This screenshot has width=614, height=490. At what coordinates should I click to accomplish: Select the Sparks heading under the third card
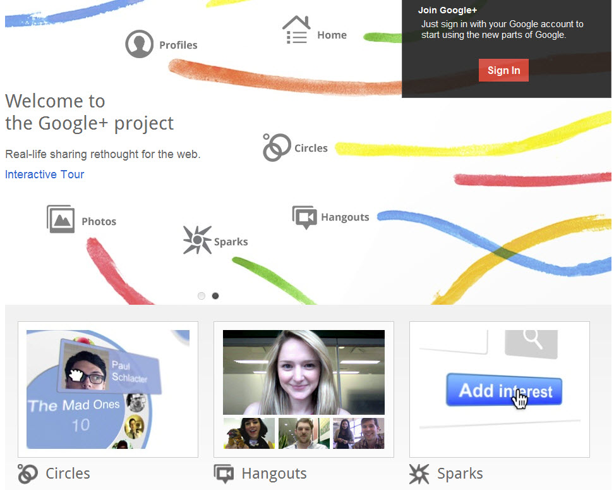(x=460, y=474)
